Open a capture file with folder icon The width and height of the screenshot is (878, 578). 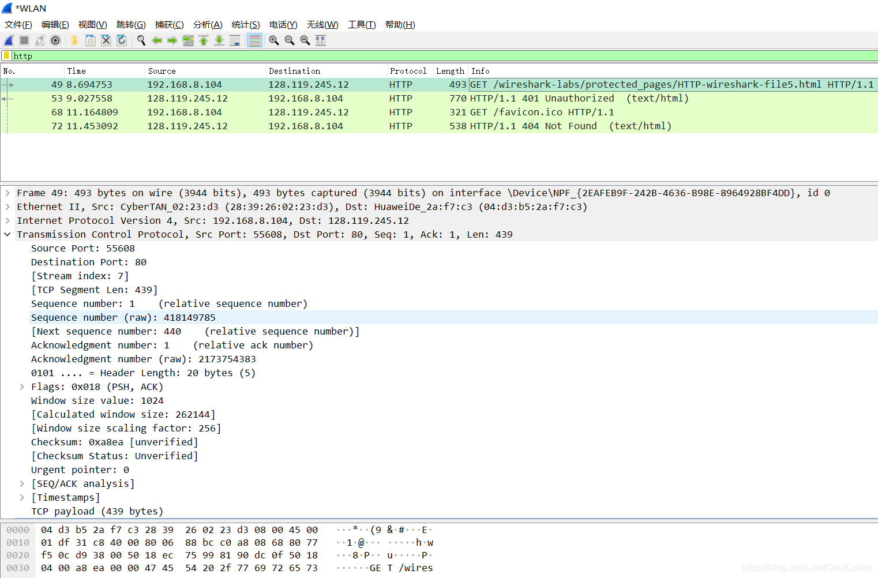pyautogui.click(x=74, y=40)
